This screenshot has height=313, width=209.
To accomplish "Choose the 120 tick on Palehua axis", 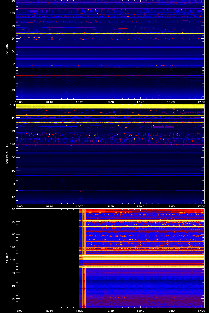I will [12, 247].
